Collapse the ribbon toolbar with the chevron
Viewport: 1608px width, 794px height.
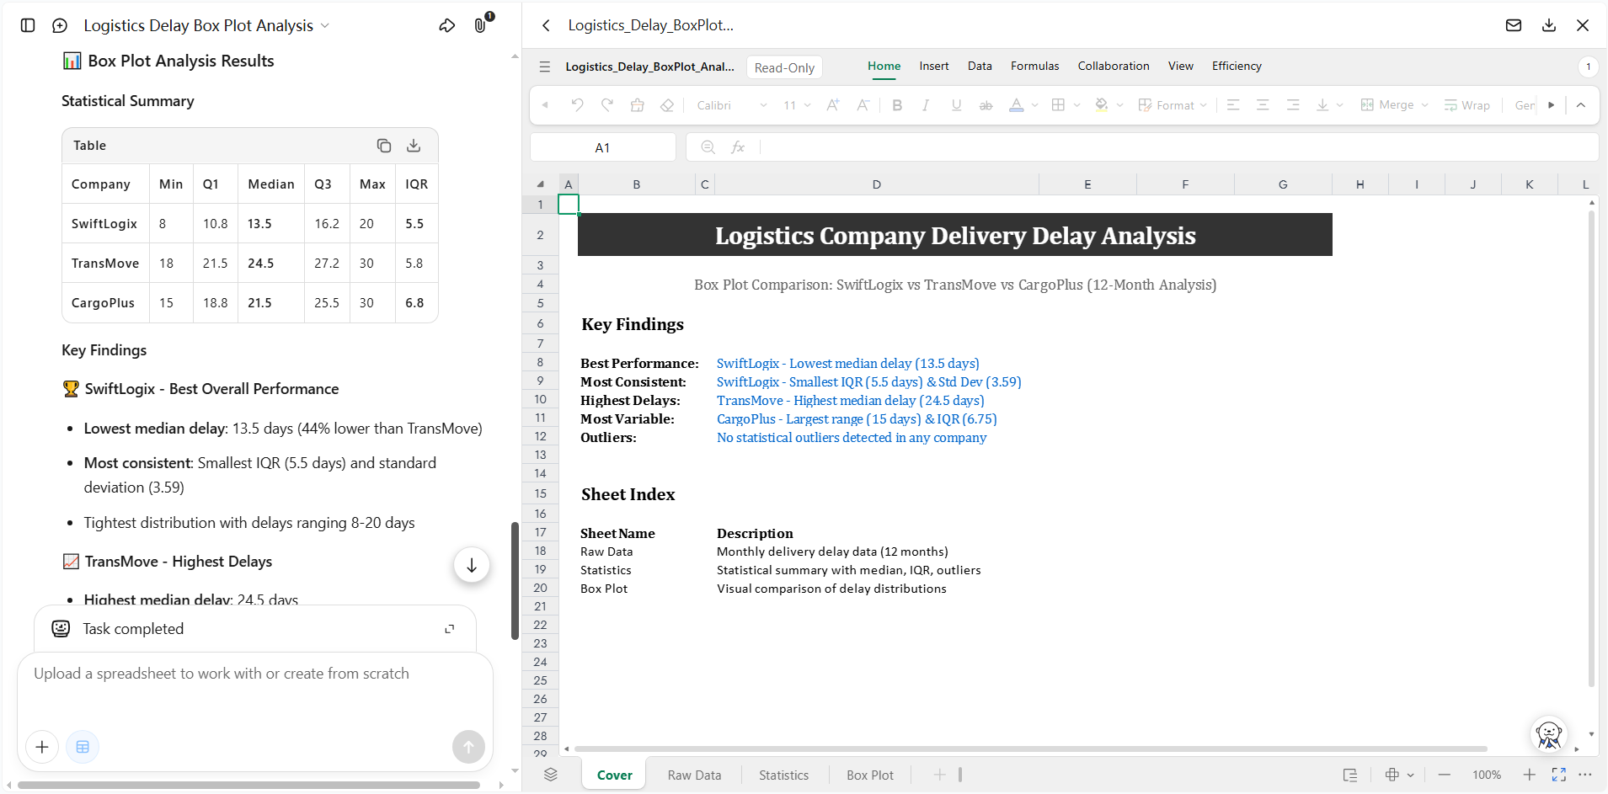point(1581,105)
